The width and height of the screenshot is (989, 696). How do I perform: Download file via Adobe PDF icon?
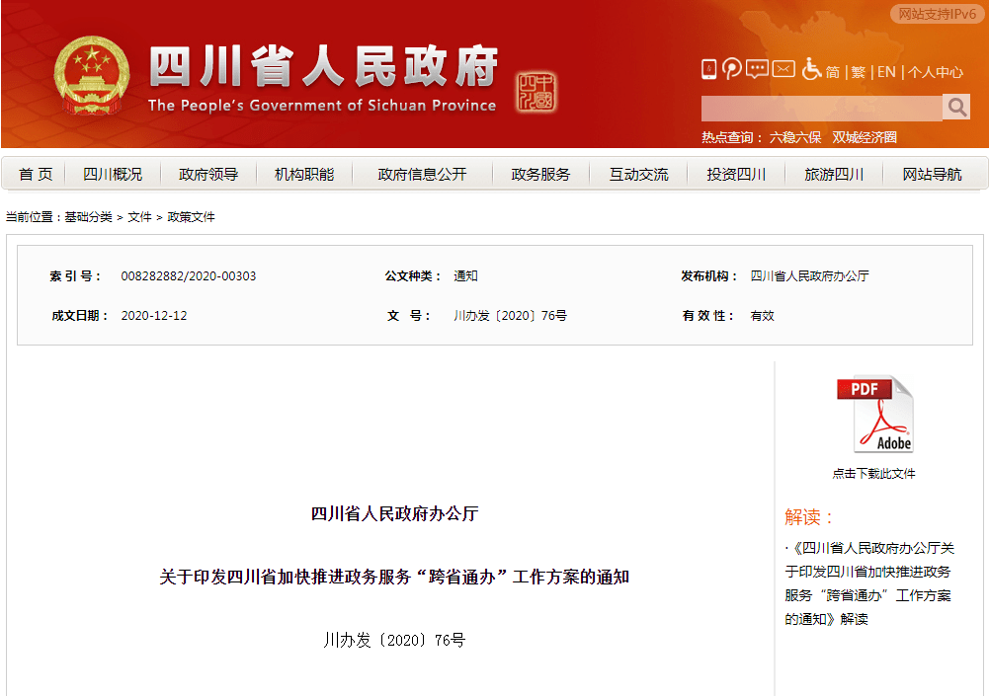click(874, 415)
